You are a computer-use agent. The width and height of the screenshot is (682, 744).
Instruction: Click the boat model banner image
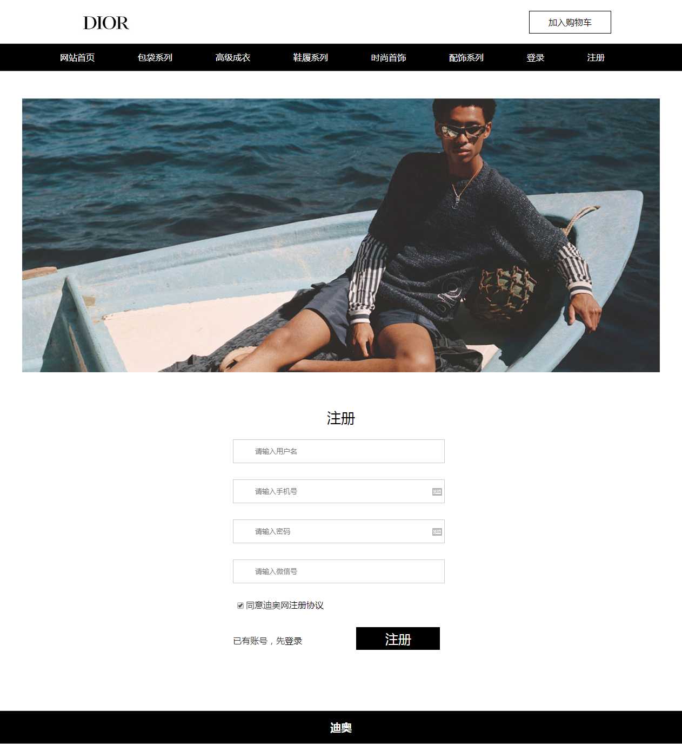pos(341,235)
